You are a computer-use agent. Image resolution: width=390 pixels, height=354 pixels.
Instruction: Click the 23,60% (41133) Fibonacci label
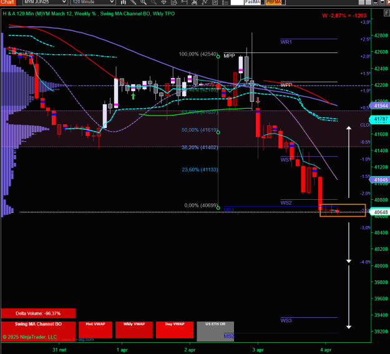coord(200,170)
